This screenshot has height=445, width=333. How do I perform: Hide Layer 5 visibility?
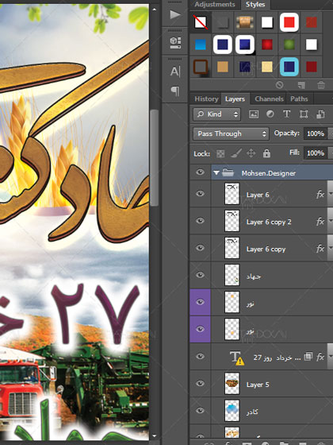(200, 383)
